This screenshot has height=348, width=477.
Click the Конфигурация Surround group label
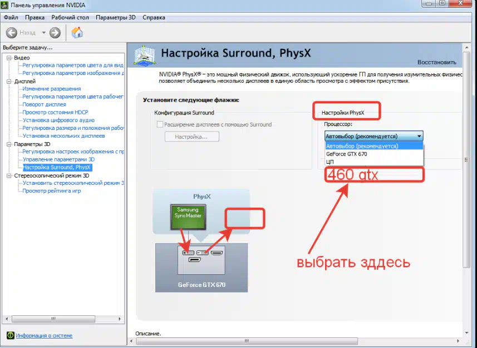pyautogui.click(x=184, y=113)
